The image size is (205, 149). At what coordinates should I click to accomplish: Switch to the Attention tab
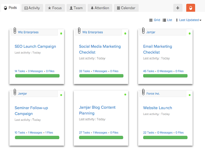point(100,8)
